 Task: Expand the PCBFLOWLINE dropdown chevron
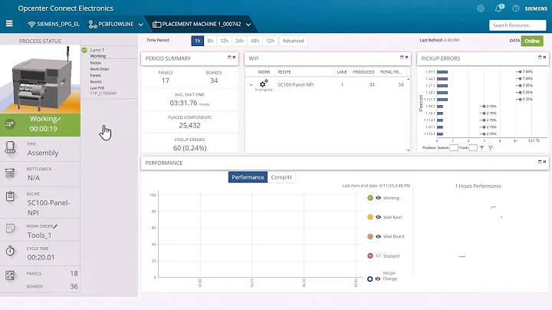tap(141, 25)
